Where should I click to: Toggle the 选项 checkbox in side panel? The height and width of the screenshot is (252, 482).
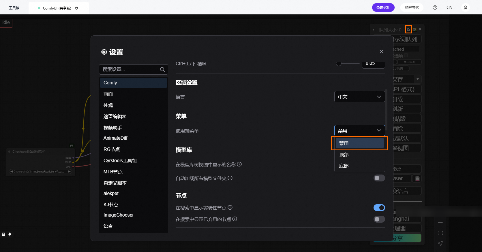406,55
